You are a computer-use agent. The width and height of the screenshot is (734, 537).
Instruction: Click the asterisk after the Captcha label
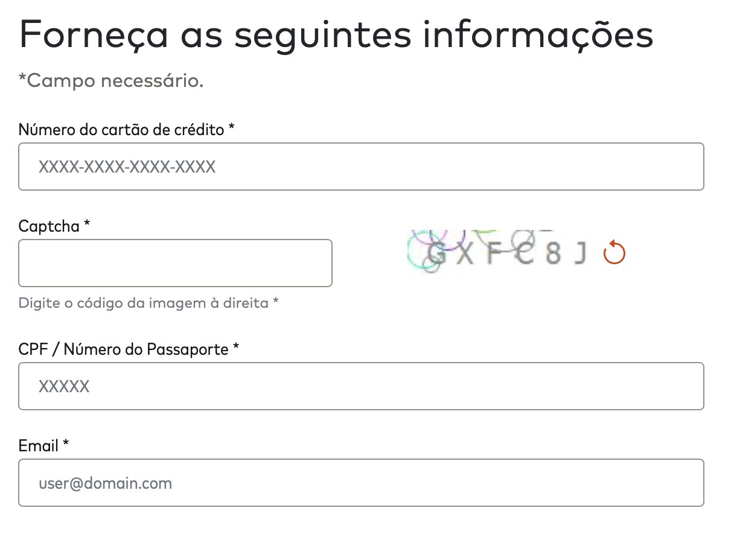[87, 224]
